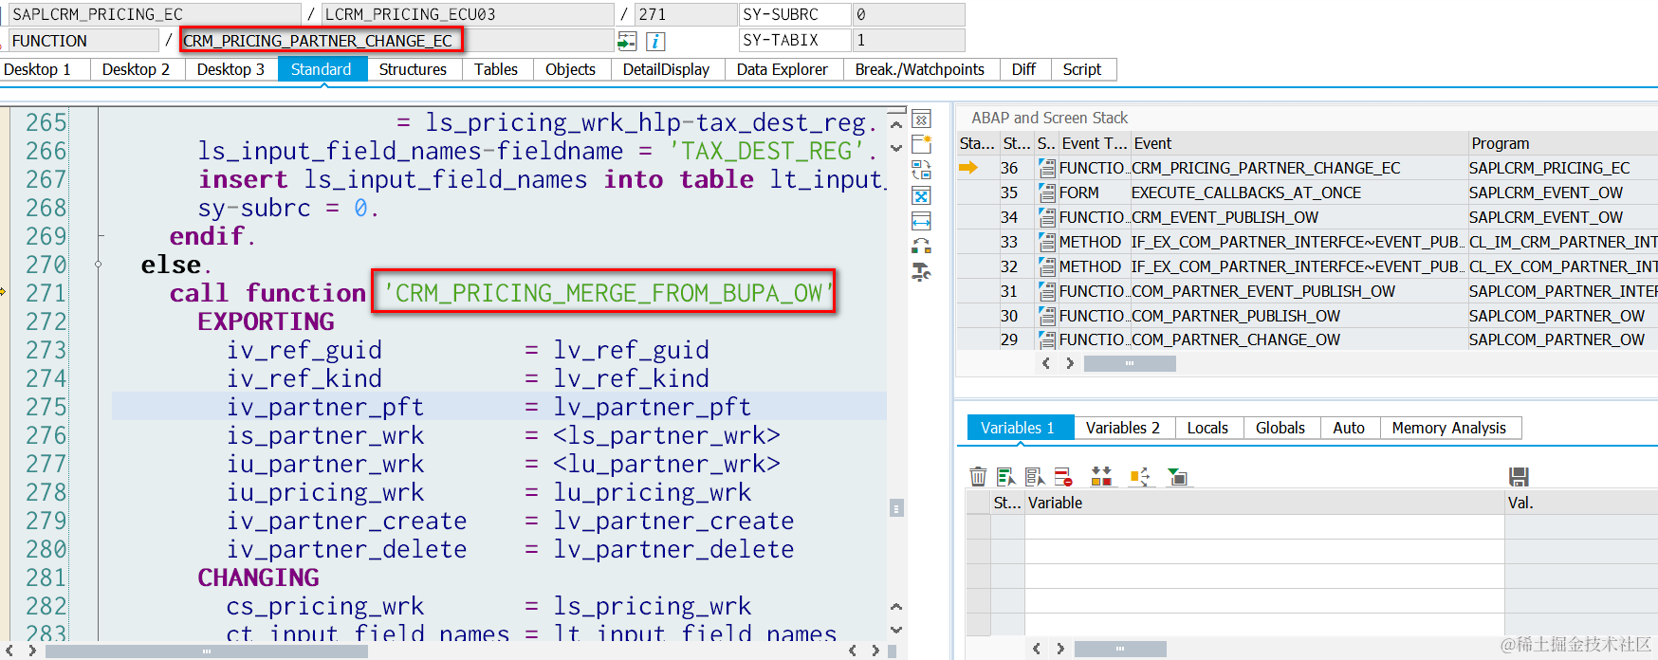Close the tool via the top side-toolbar icon

[921, 119]
